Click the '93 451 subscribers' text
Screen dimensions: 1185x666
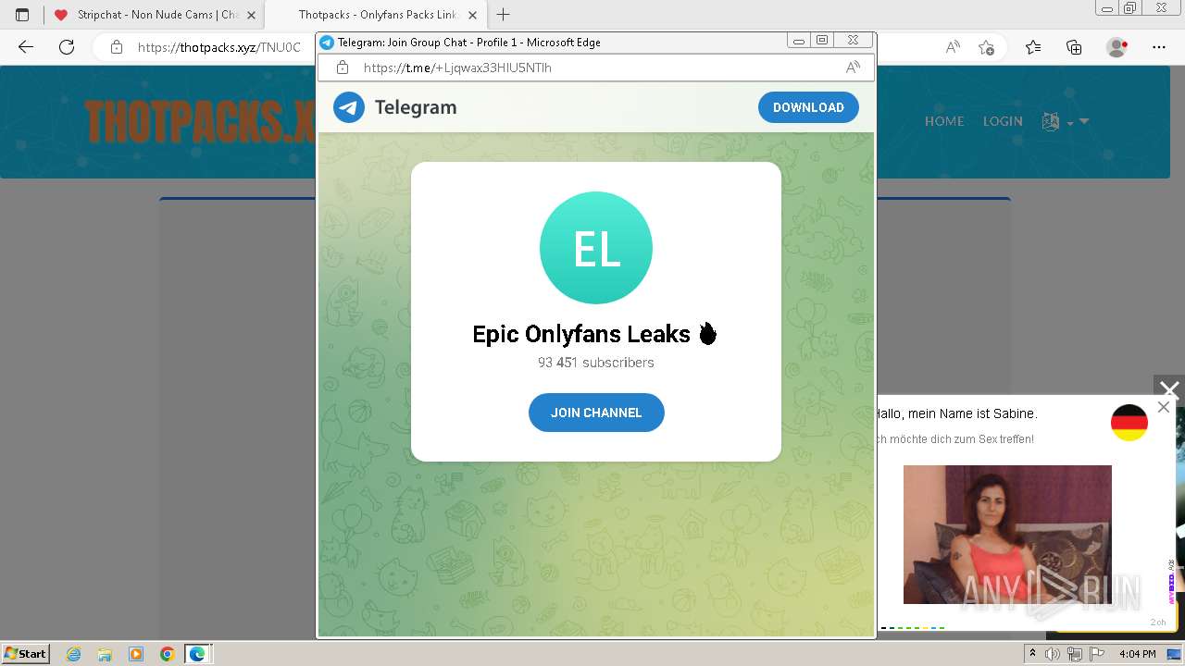[596, 363]
